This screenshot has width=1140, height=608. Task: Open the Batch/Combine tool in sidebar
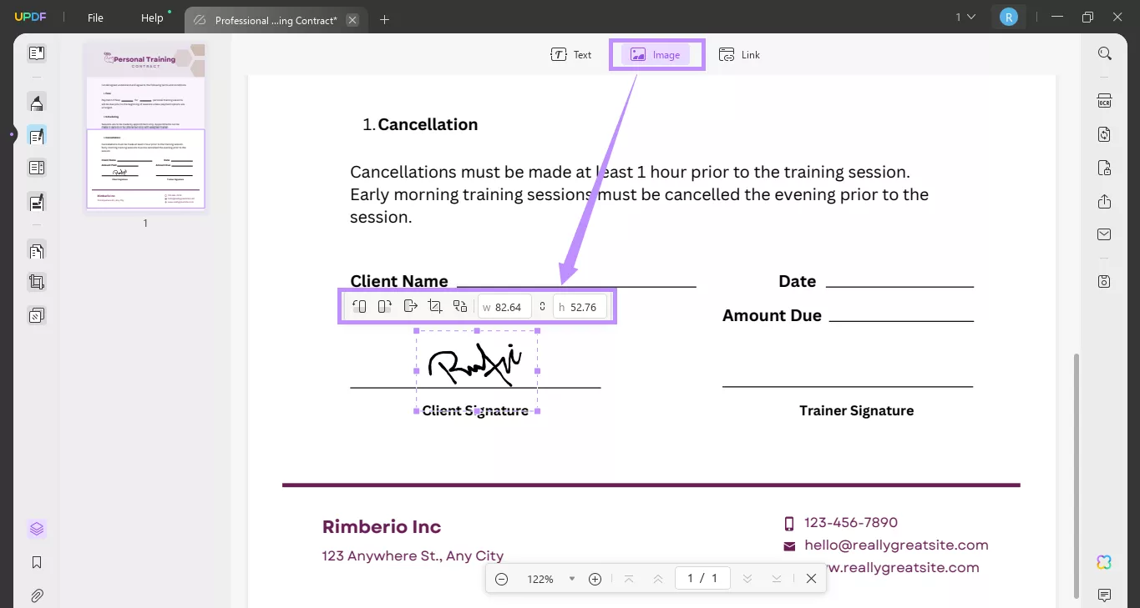click(36, 315)
